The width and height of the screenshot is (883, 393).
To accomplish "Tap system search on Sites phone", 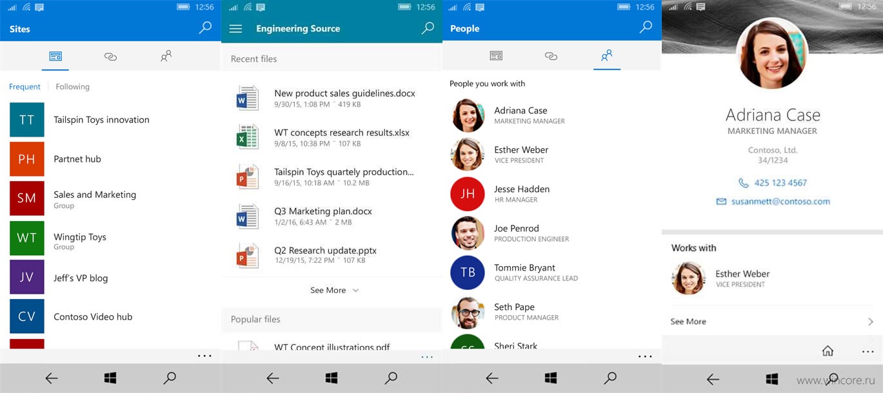I will point(170,378).
